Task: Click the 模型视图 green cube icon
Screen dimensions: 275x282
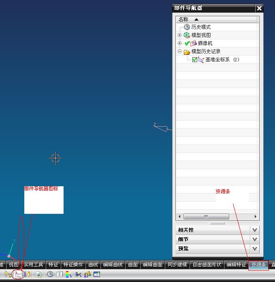Action: 187,35
